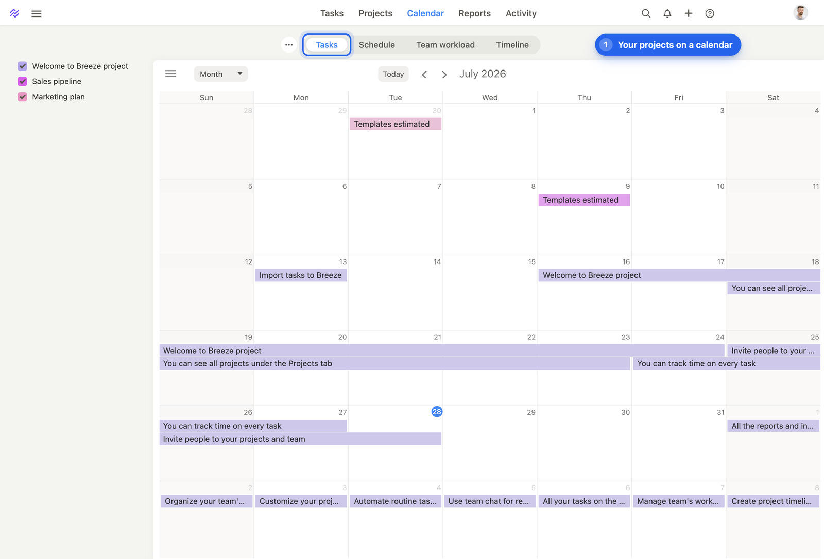Open Templates estimated event on June 30
Screen dimensions: 824x559
(x=396, y=124)
